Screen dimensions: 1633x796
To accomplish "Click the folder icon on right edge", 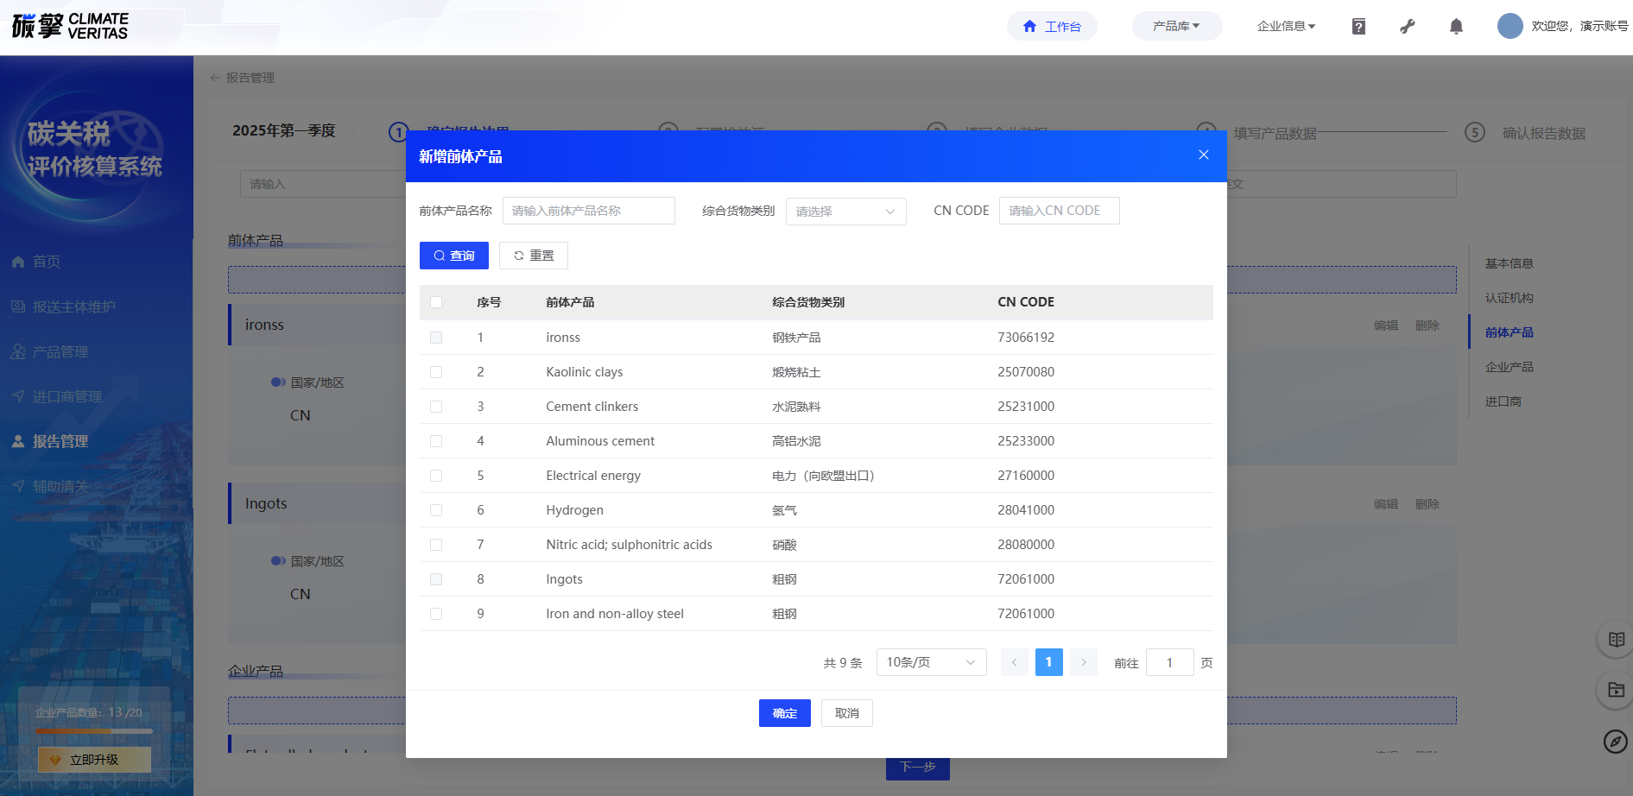I will [1616, 690].
